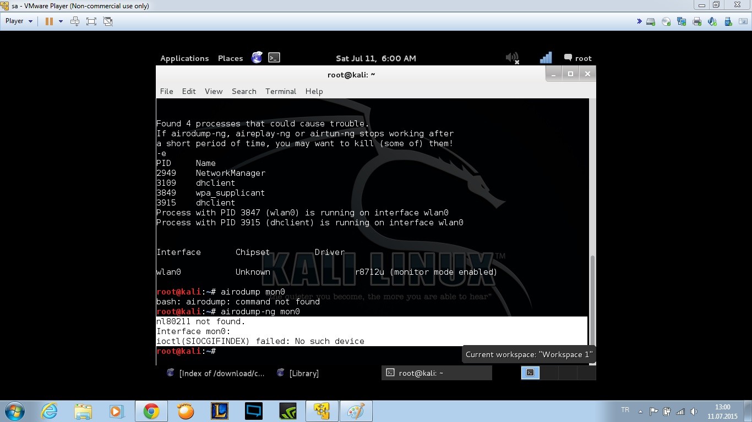Switch to Unity mode in VMware toolbar
This screenshot has height=422, width=752.
pyautogui.click(x=108, y=21)
